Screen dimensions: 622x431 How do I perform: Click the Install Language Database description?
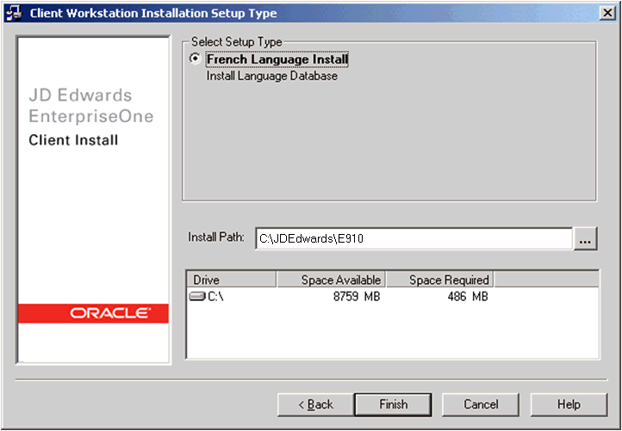(x=272, y=76)
